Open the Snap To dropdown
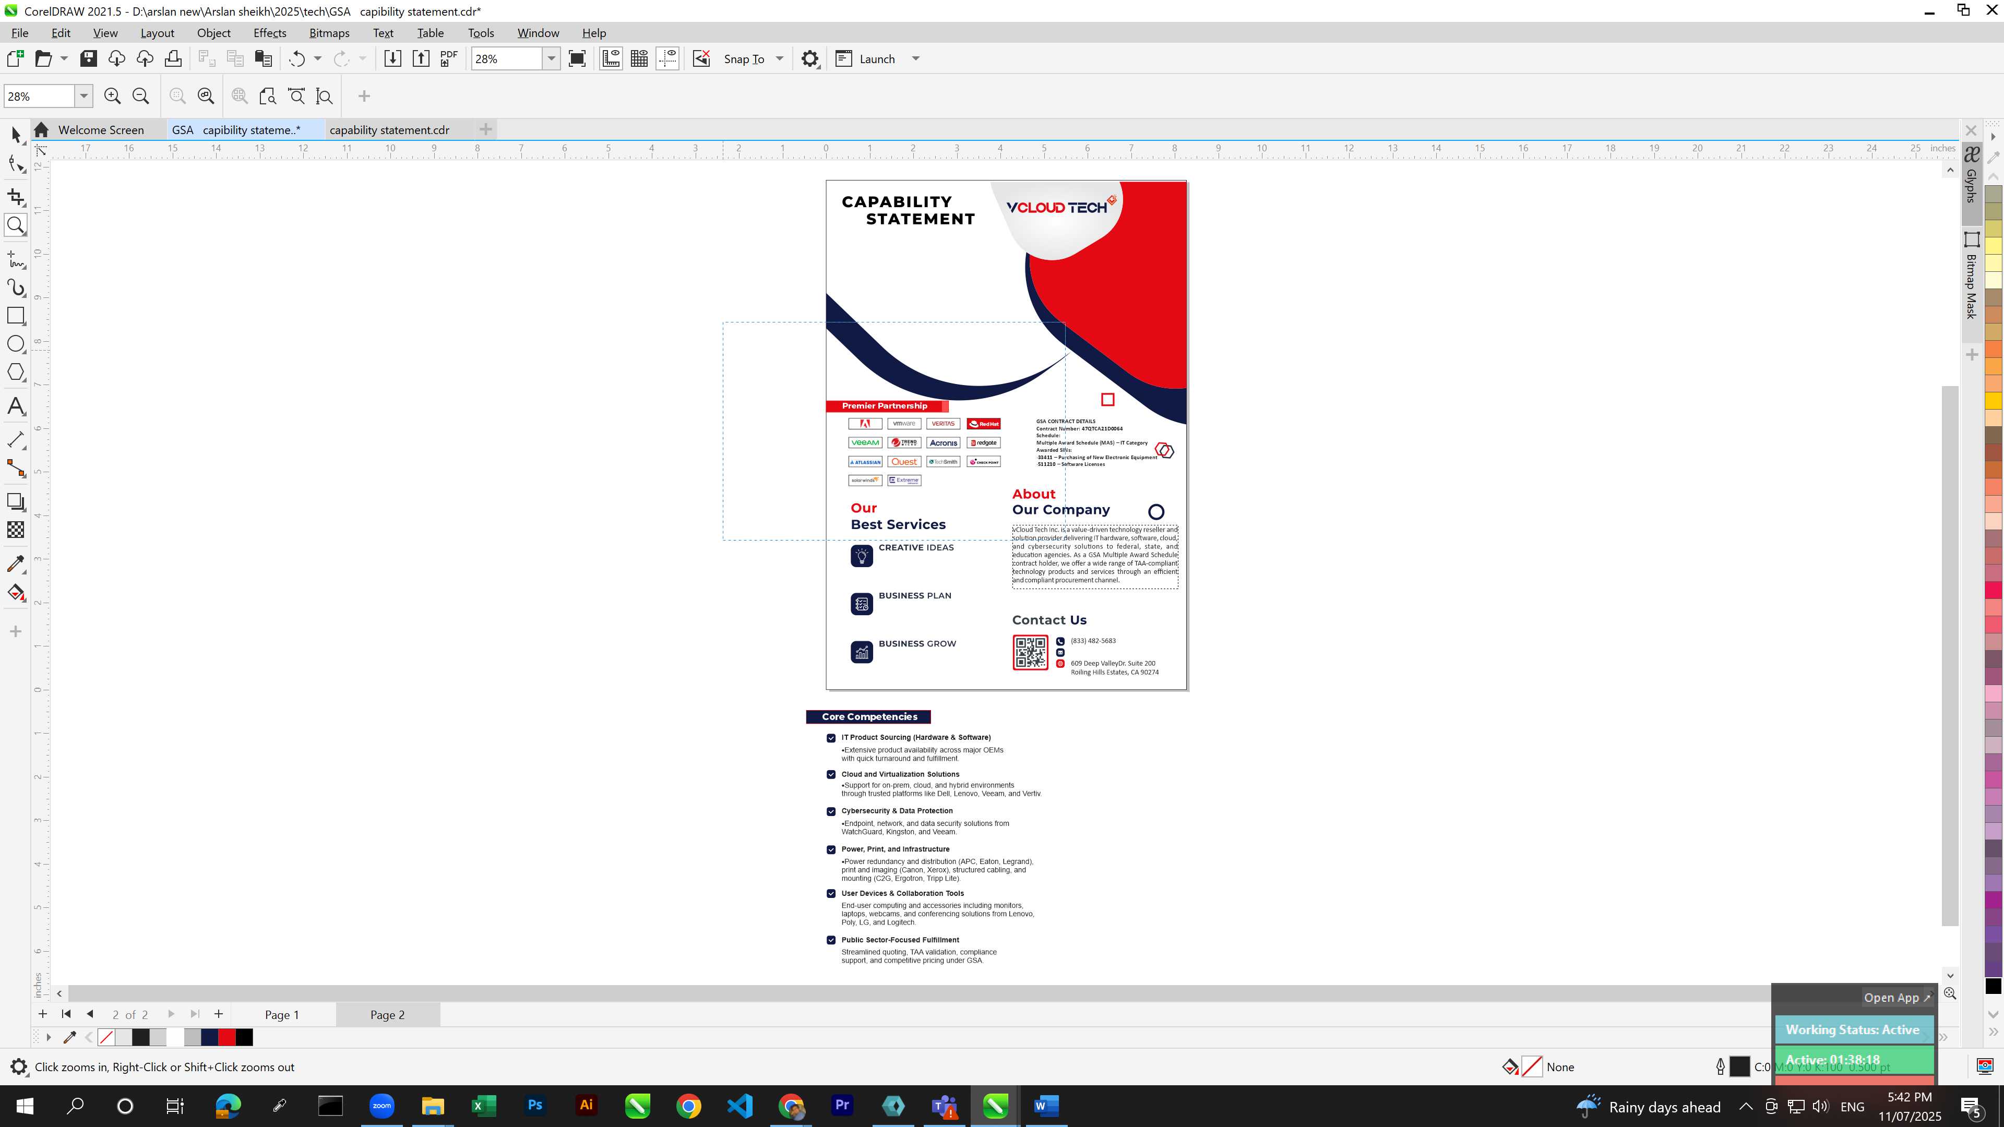Viewport: 2004px width, 1127px height. click(x=780, y=59)
